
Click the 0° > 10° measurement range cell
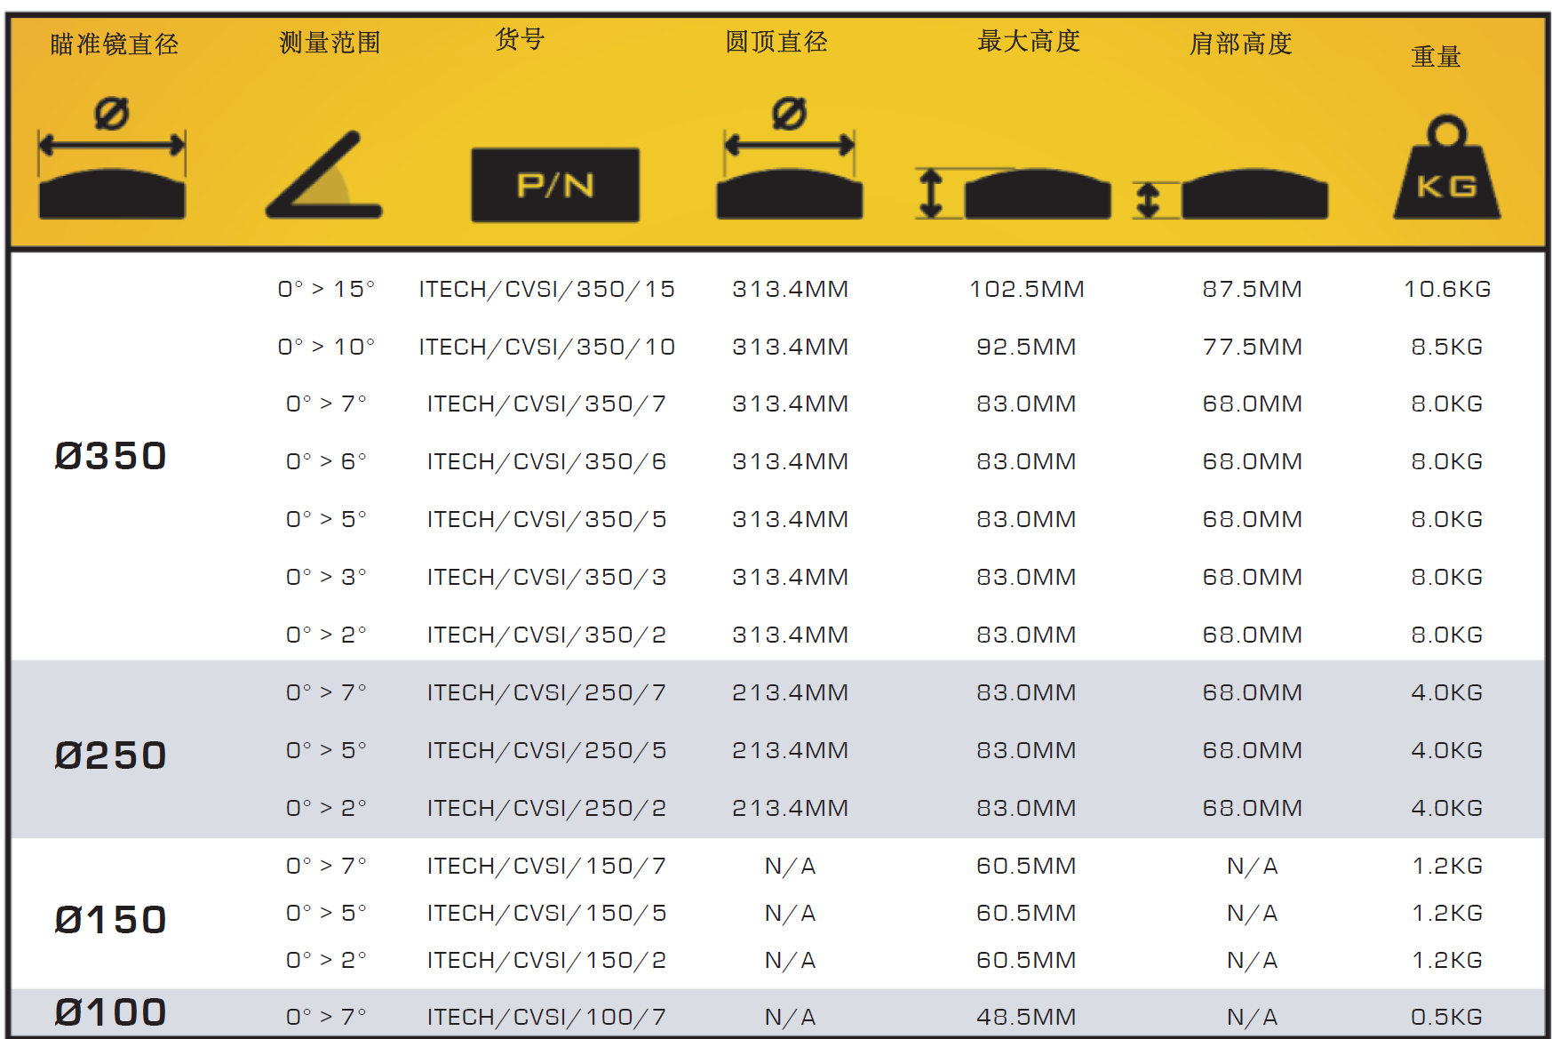click(x=326, y=347)
